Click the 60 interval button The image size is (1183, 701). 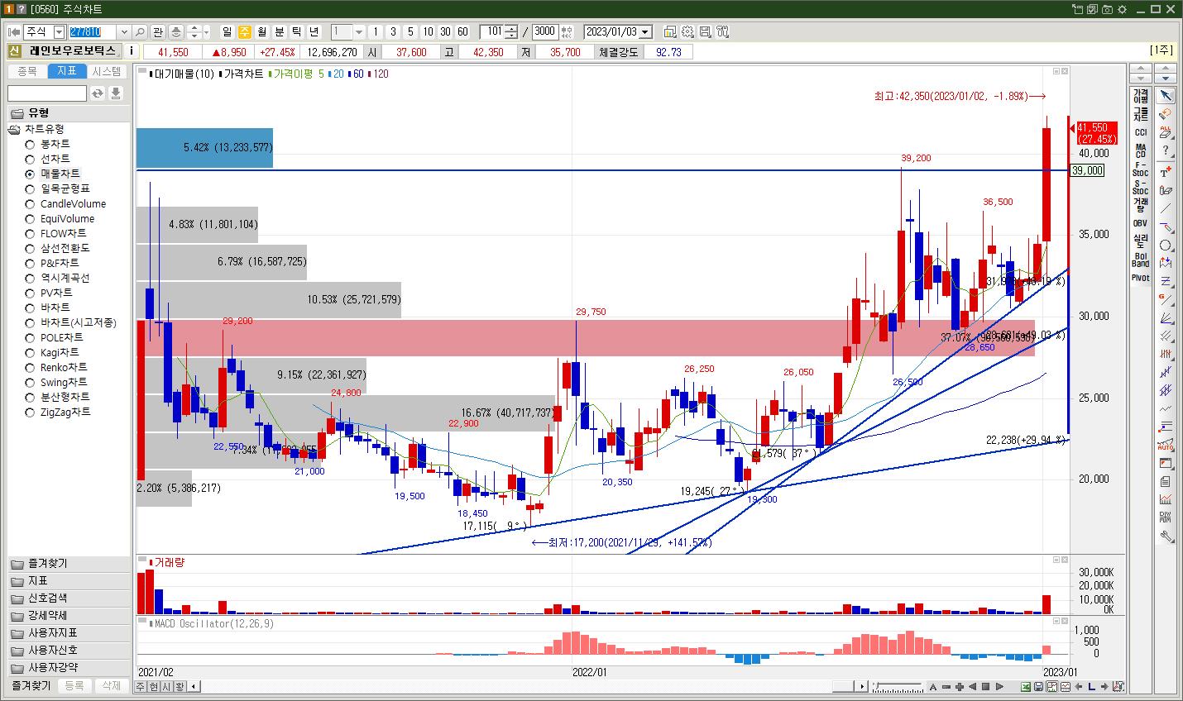pos(462,32)
